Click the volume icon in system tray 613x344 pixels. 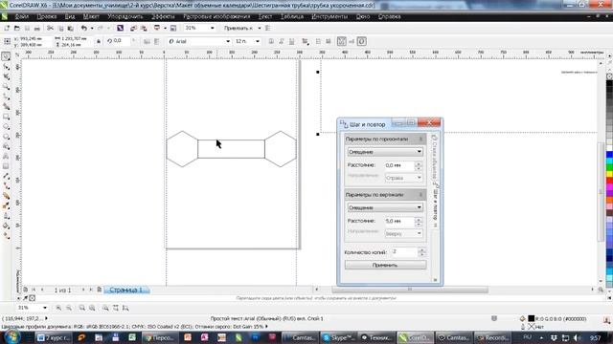click(x=577, y=337)
